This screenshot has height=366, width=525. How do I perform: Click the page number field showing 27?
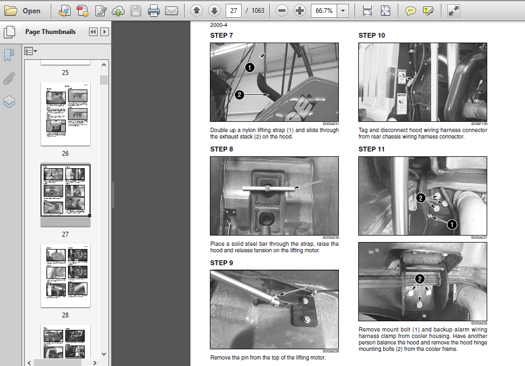(234, 11)
